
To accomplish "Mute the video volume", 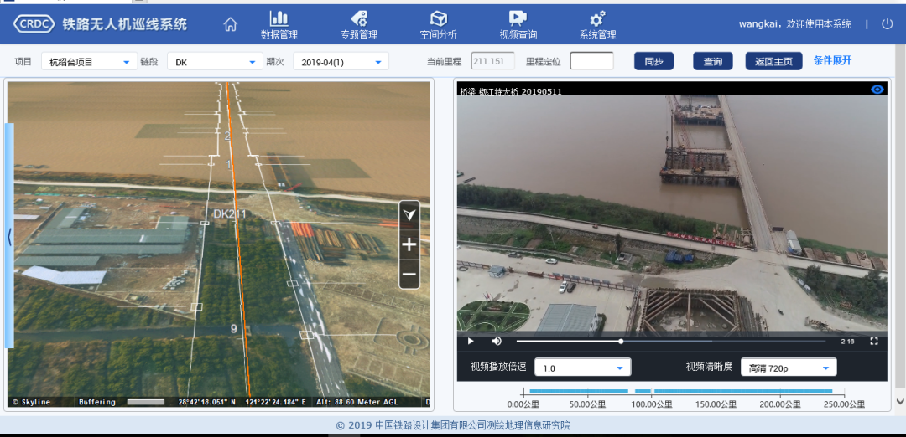I will coord(497,341).
